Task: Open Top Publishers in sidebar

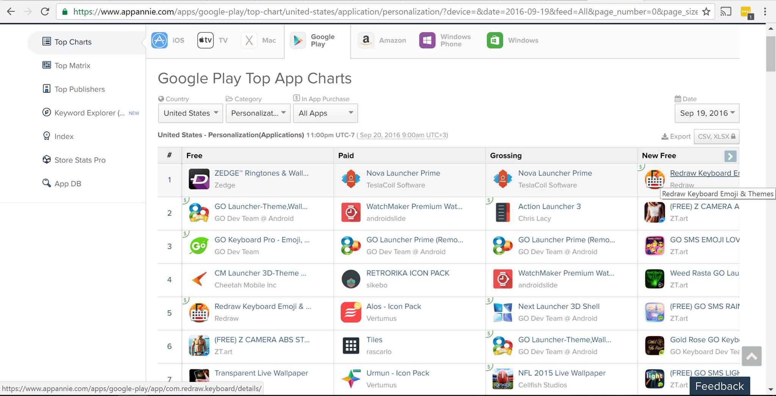Action: [79, 89]
